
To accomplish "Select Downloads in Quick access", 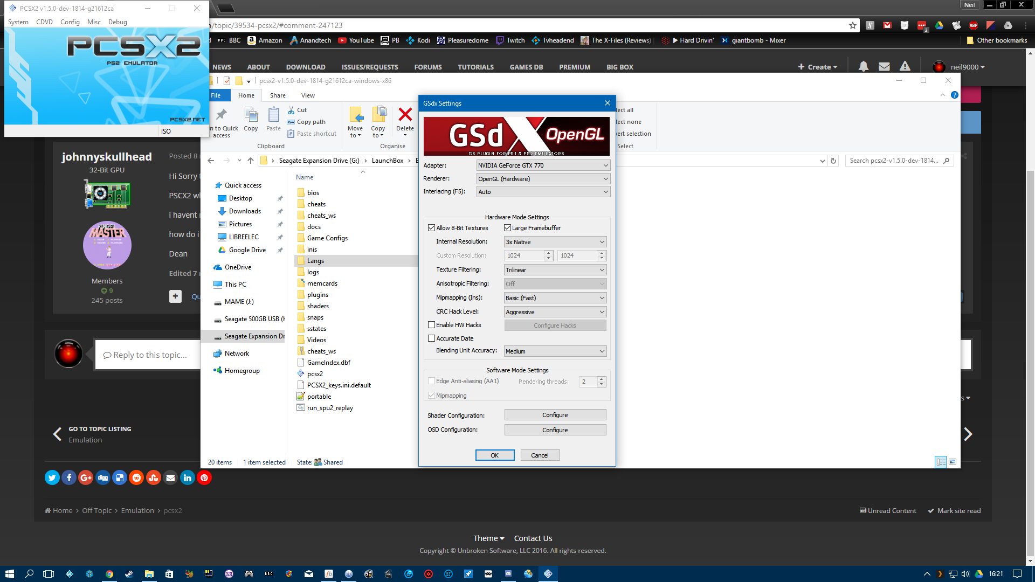I will pyautogui.click(x=245, y=211).
